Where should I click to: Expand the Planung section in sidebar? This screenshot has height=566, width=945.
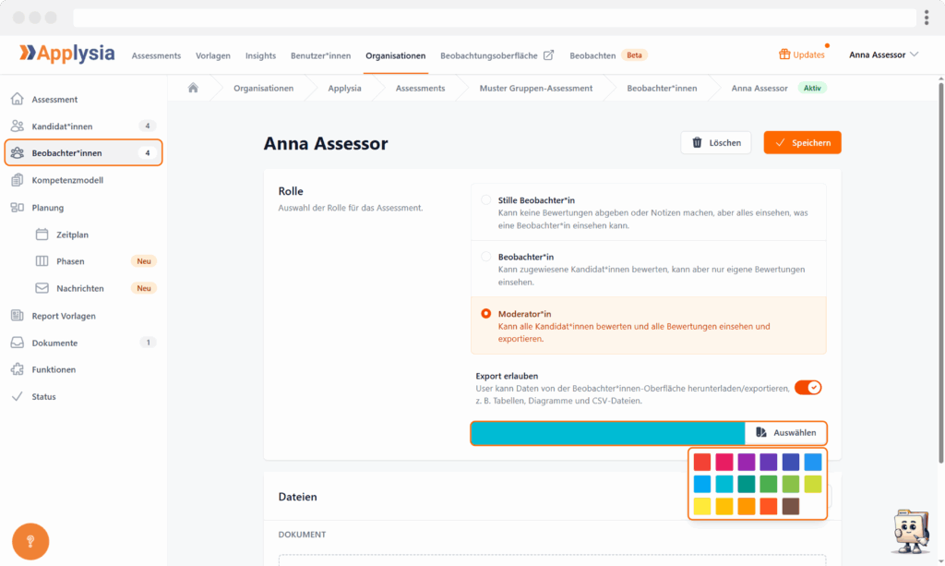coord(48,208)
